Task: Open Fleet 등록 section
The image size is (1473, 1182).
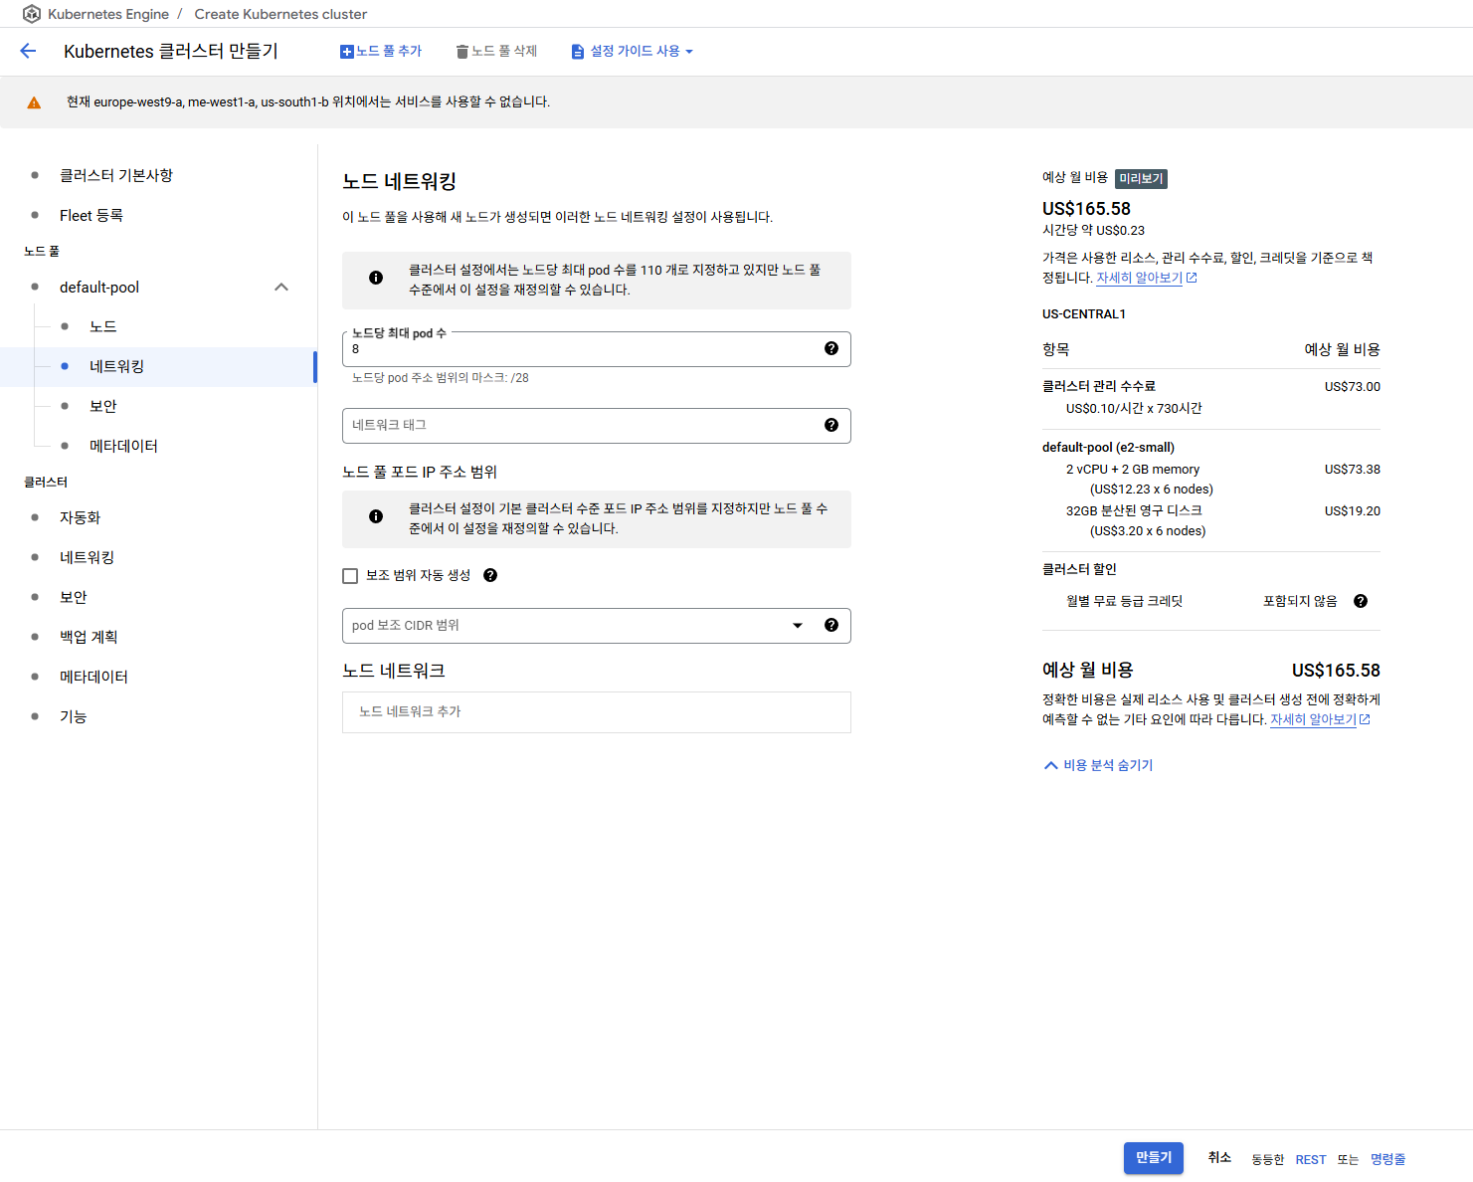Action: point(92,215)
